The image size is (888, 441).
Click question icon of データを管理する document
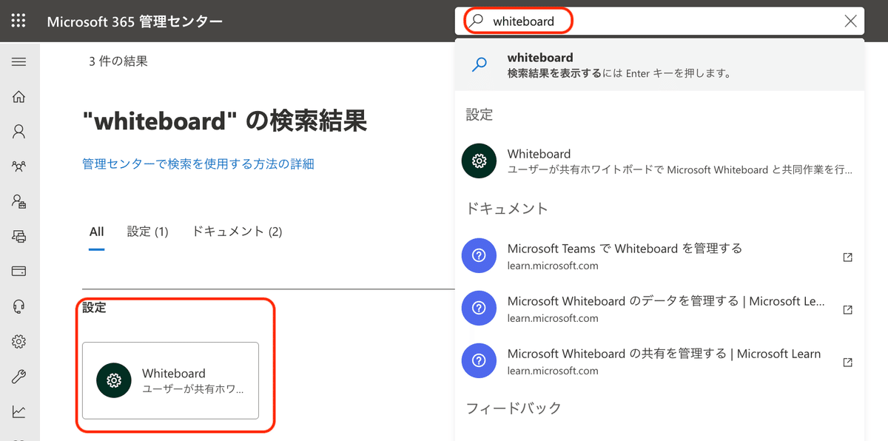tap(479, 309)
